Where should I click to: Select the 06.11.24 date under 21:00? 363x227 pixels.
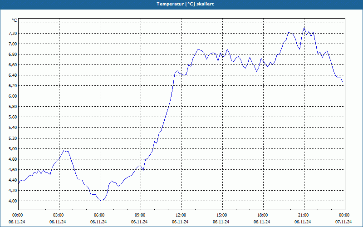303,222
